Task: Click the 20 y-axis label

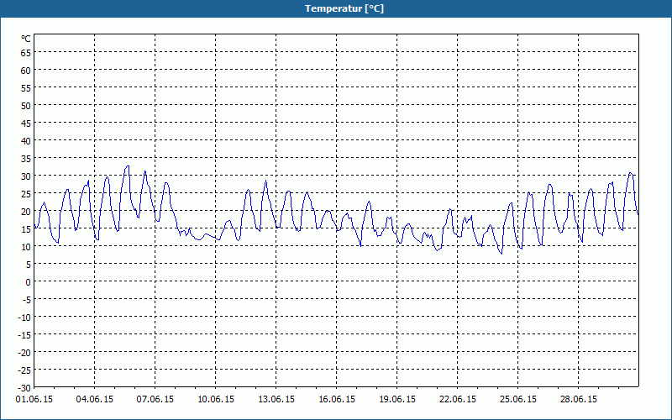Action: point(26,212)
